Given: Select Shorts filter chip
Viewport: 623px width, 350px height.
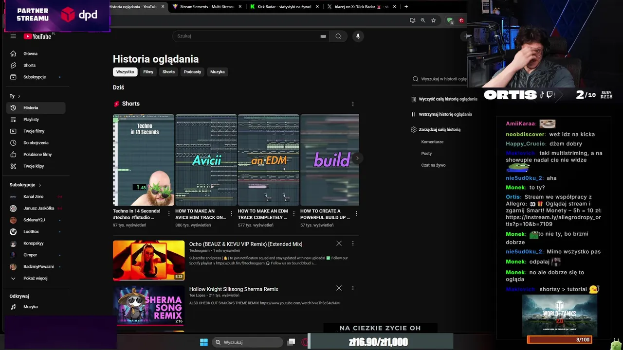Looking at the screenshot, I should point(168,71).
